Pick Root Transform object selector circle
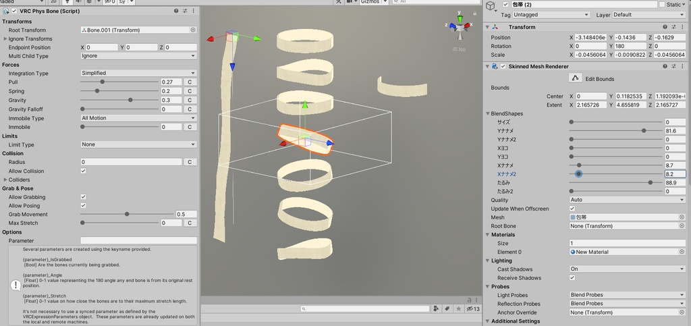 pyautogui.click(x=192, y=30)
